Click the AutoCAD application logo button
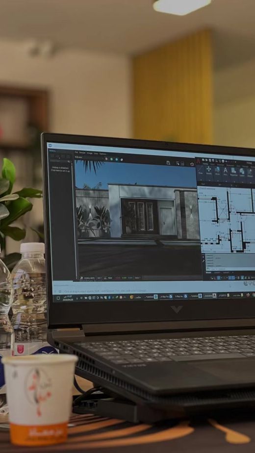 coord(198,161)
